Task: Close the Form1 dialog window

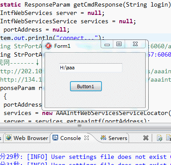Action: [x=135, y=44]
